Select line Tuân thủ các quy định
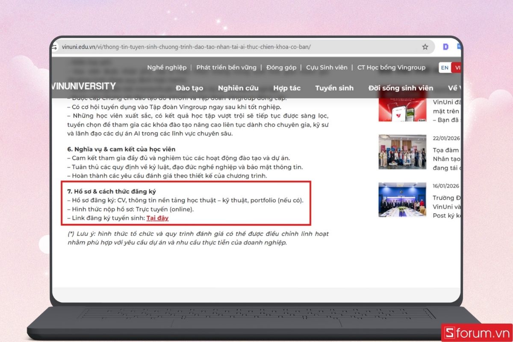The width and height of the screenshot is (513, 342). [185, 167]
